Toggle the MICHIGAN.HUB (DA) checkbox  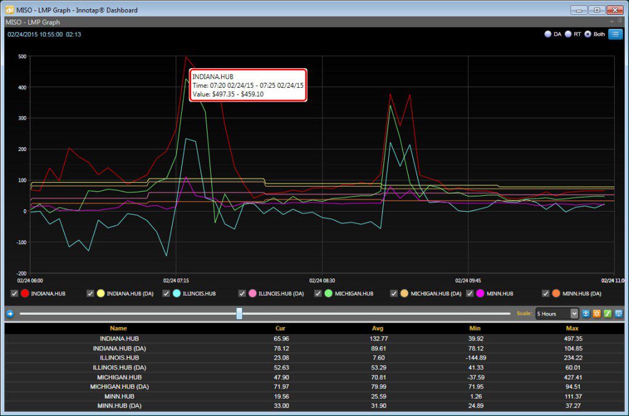tap(394, 293)
